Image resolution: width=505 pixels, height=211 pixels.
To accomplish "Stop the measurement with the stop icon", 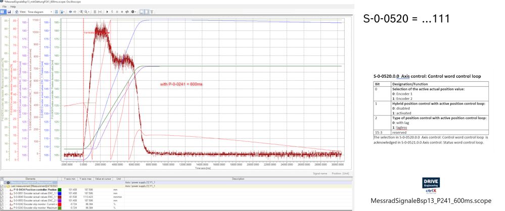I will click(122, 12).
